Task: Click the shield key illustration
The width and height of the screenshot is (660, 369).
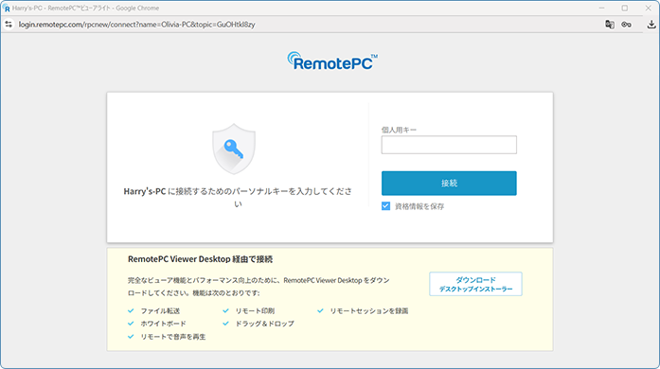Action: (x=234, y=149)
